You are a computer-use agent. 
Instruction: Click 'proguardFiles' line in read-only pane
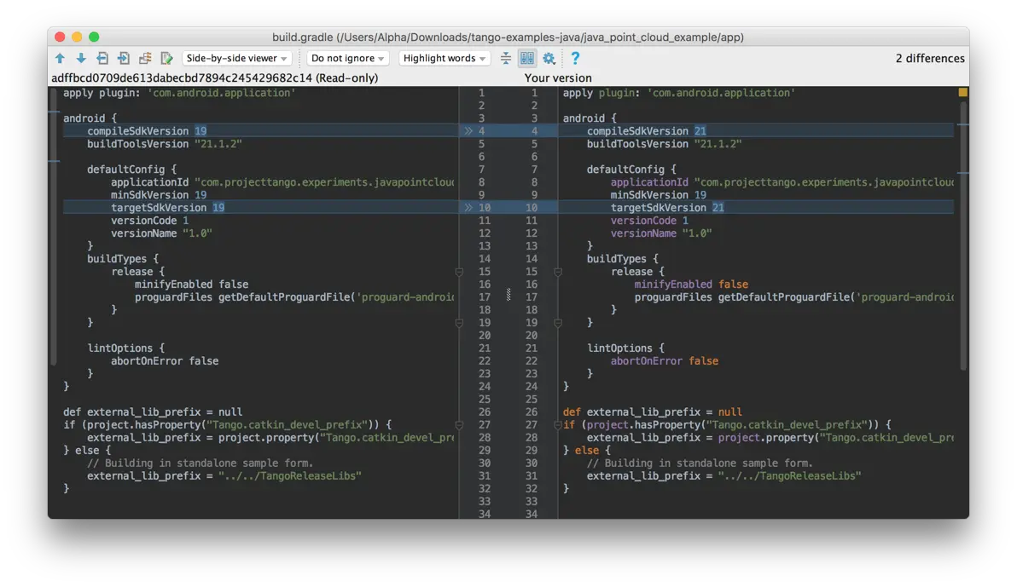294,297
